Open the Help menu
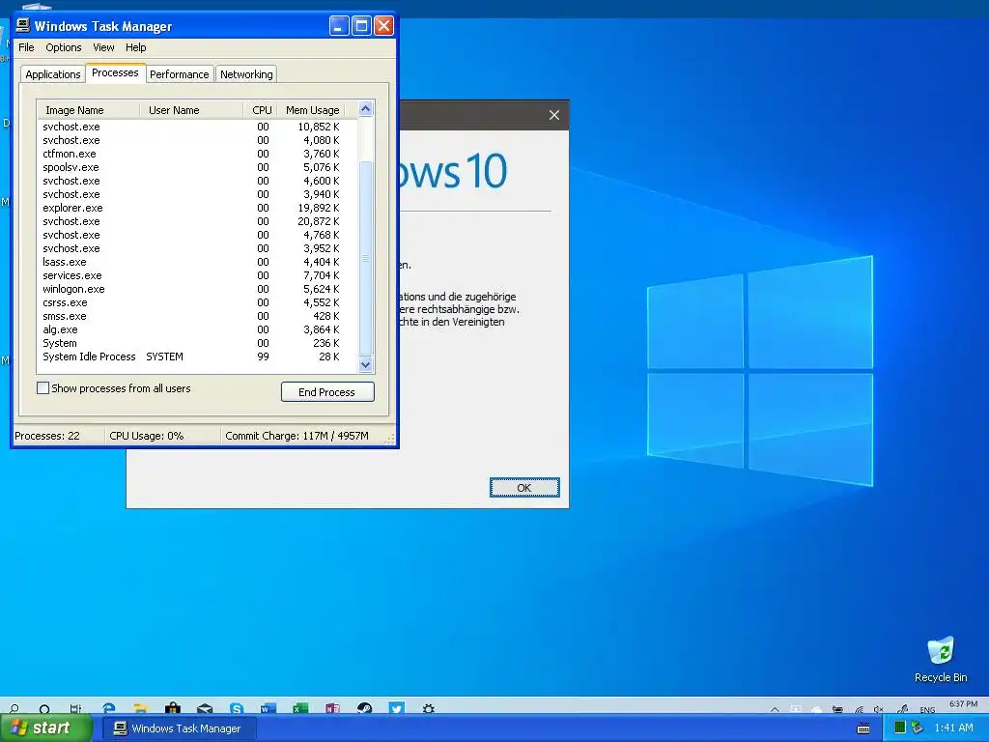Viewport: 989px width, 742px height. point(135,47)
